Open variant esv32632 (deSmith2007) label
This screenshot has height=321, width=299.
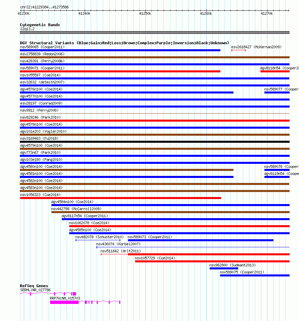42,82
